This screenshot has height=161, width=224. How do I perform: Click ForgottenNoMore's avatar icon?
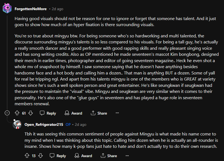tap(7, 9)
